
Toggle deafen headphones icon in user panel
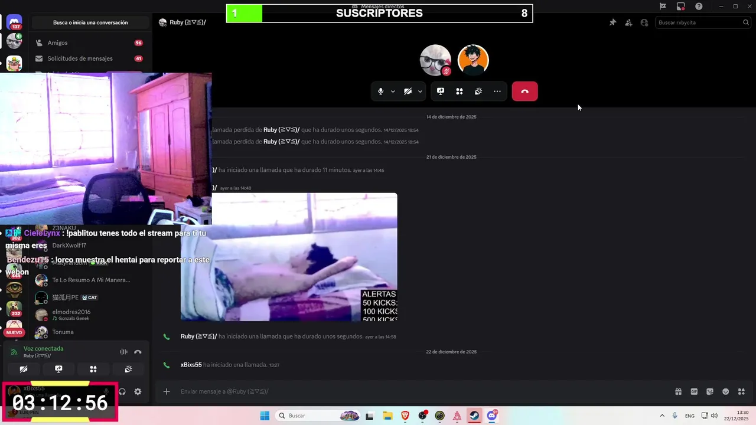click(122, 391)
